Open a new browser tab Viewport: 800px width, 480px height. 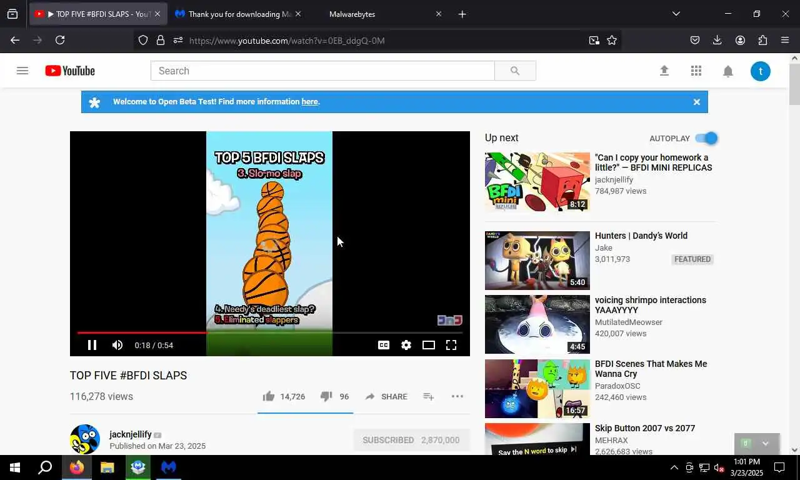pyautogui.click(x=462, y=14)
